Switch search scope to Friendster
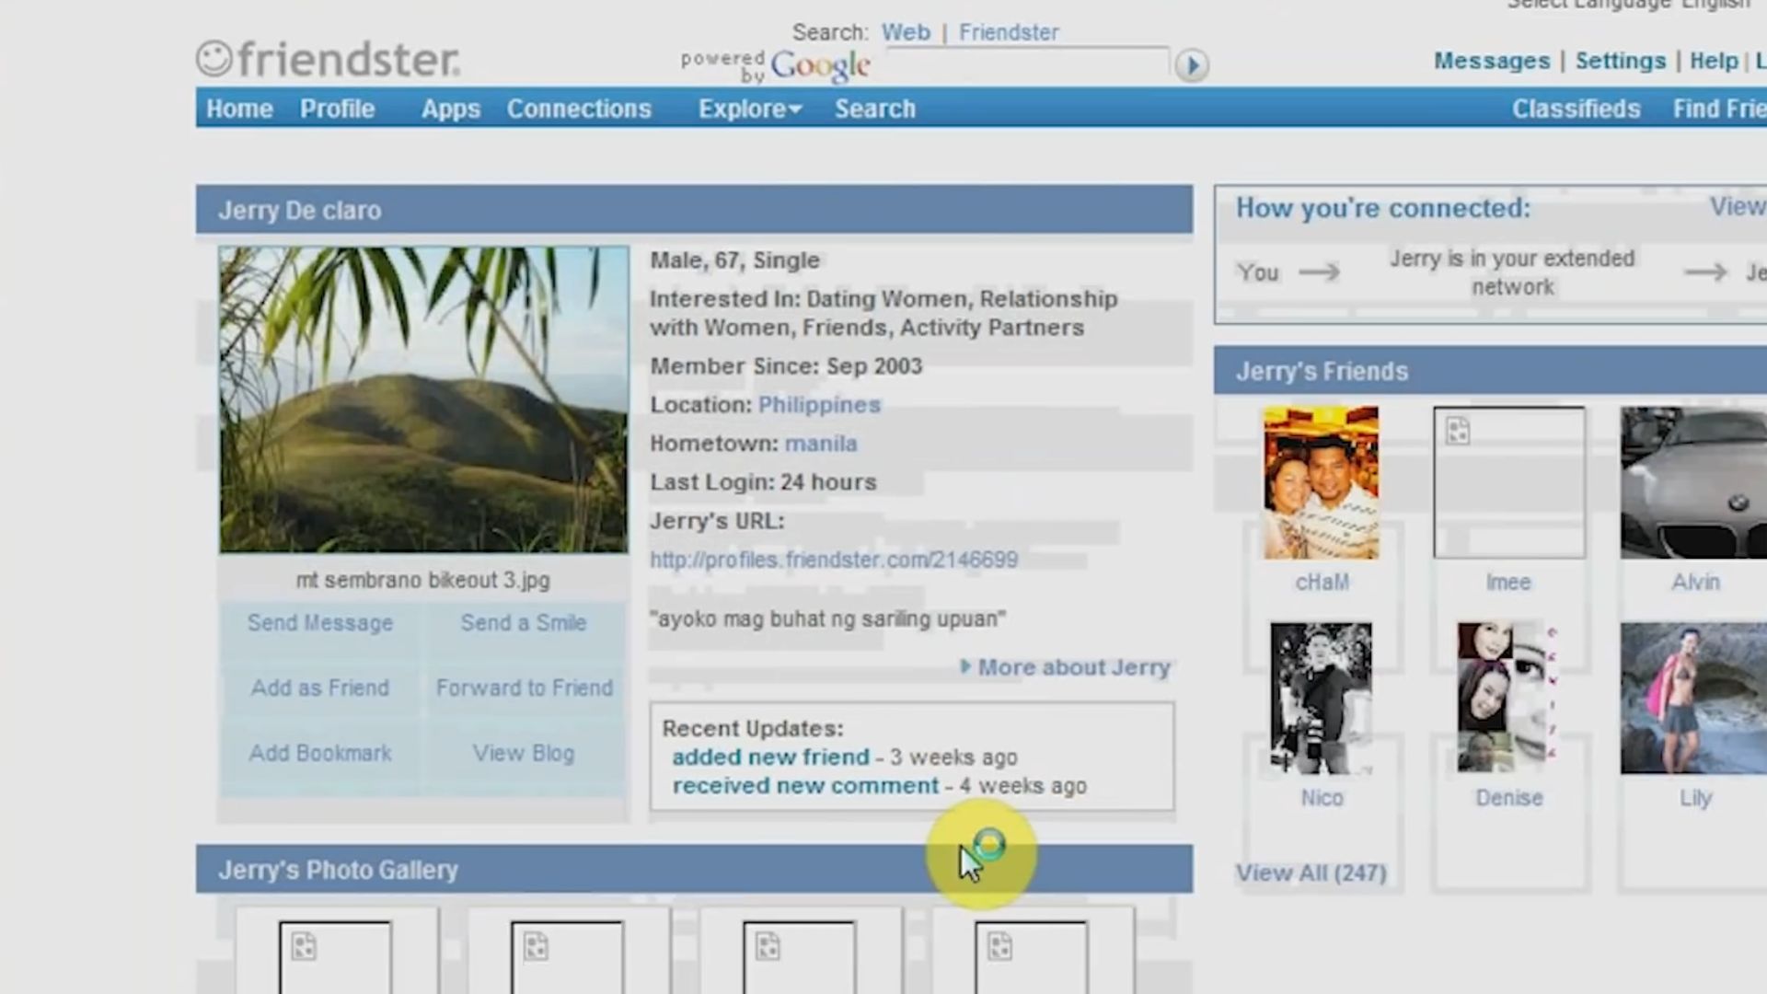 pos(1009,32)
